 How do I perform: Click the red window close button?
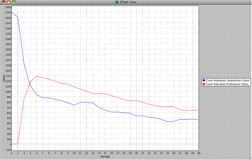point(4,2)
